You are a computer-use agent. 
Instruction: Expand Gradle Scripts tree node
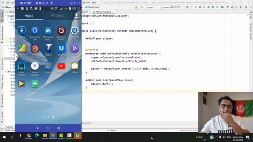(6, 72)
